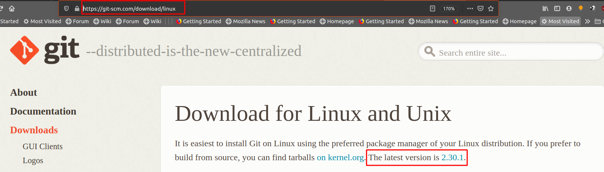
Task: Expand the bookmarks toolbar overflow chevron
Action: pos(587,21)
